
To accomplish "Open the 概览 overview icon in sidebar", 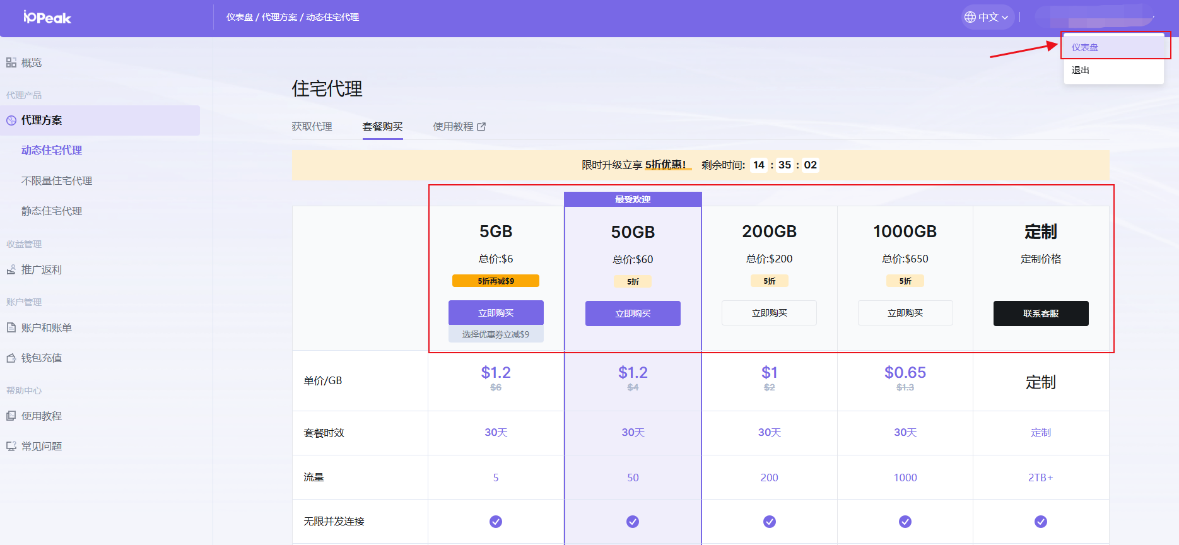I will (x=11, y=62).
